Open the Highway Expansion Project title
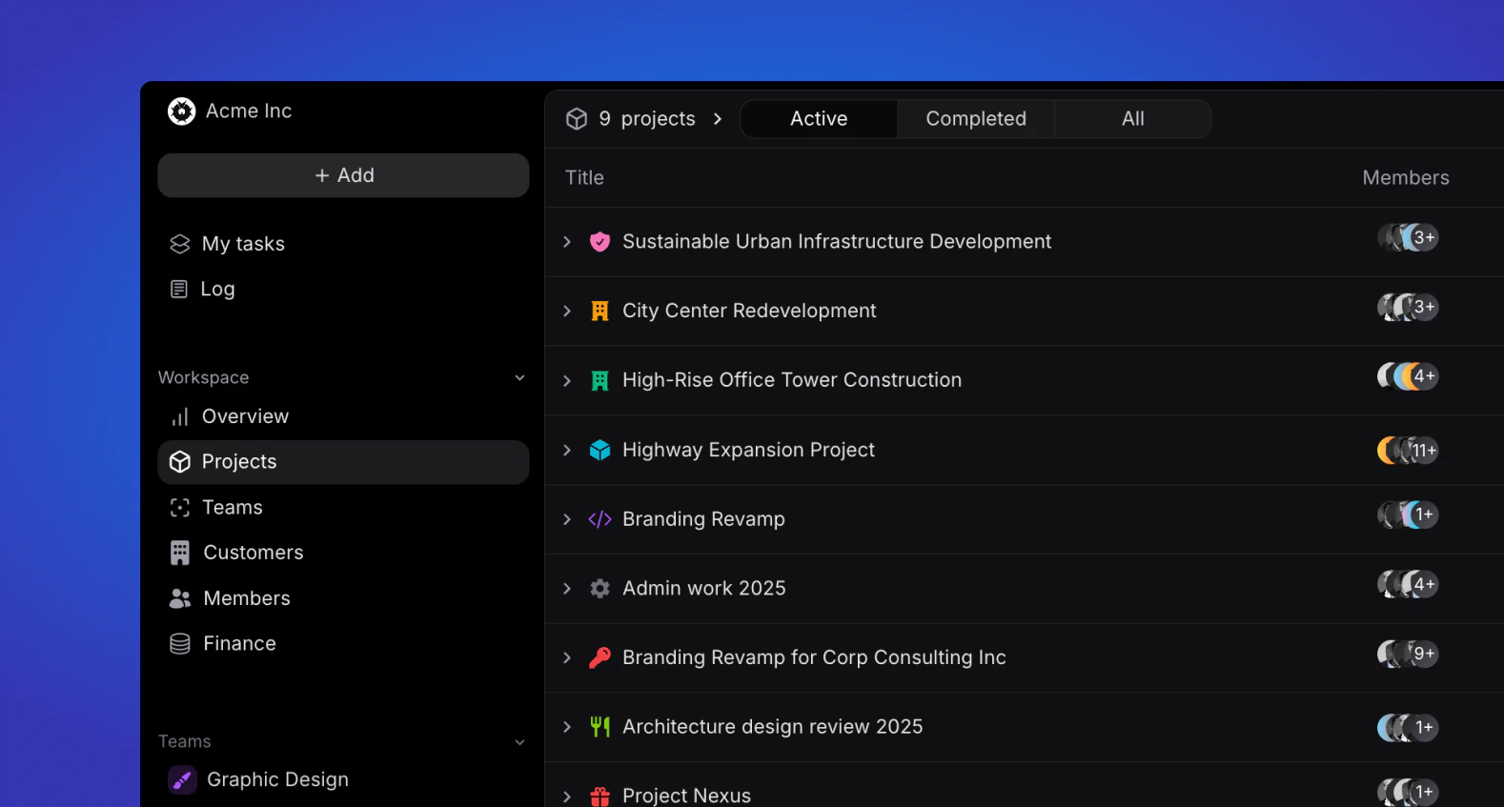Image resolution: width=1504 pixels, height=807 pixels. pos(748,450)
